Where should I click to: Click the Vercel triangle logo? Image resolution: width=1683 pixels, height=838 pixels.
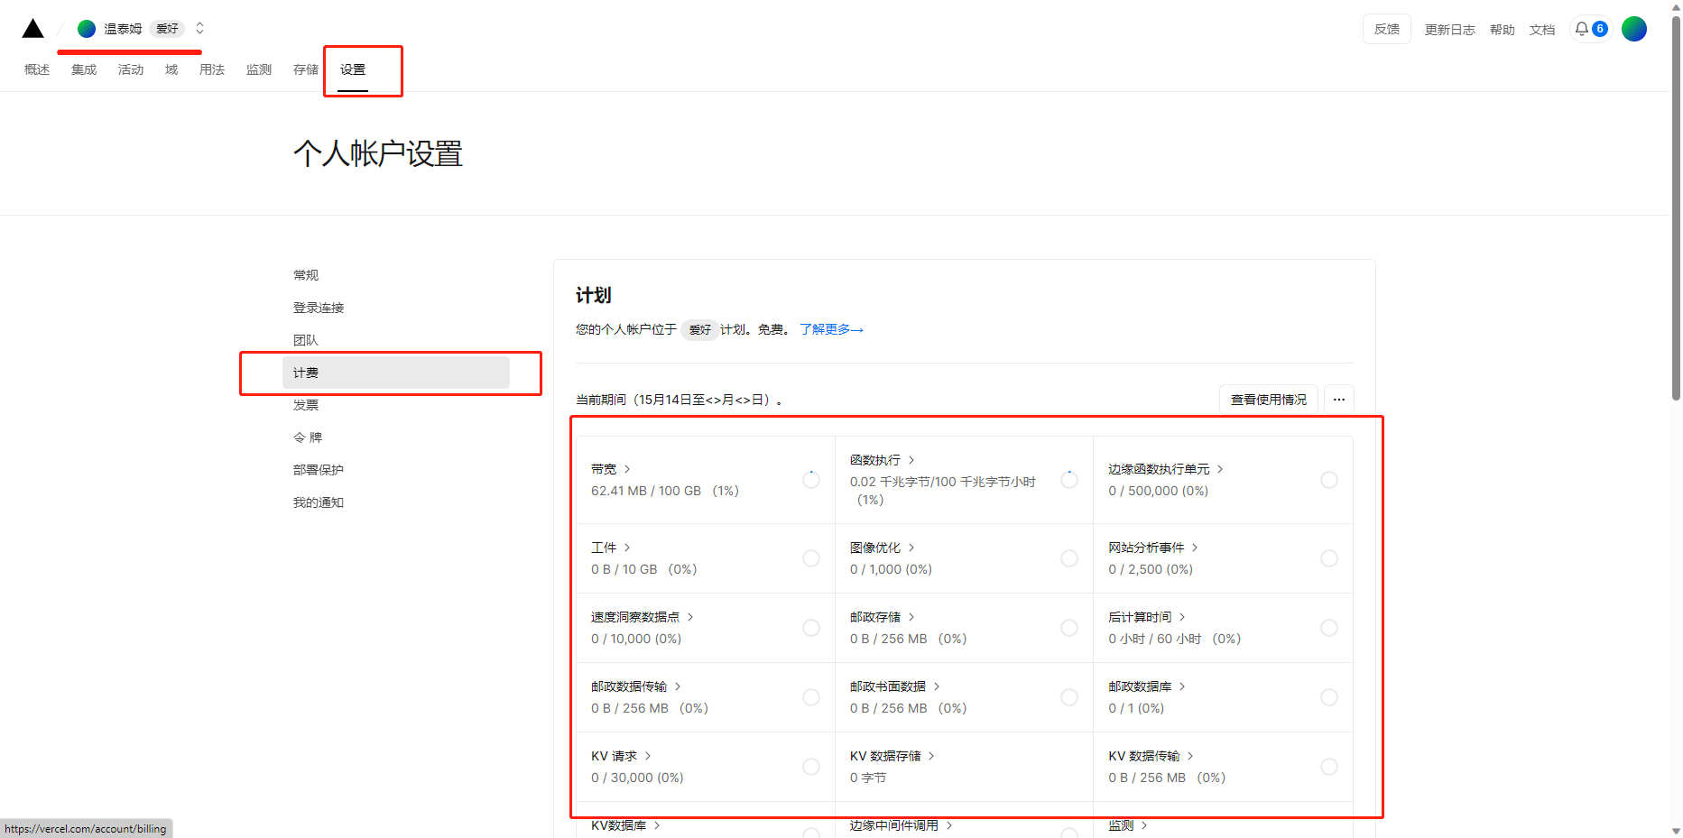32,28
